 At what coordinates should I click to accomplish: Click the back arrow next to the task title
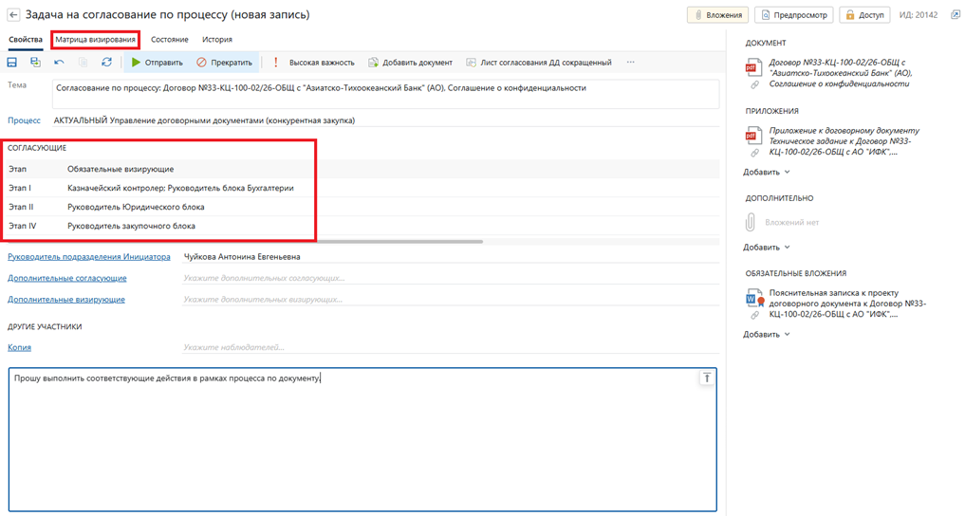(13, 15)
